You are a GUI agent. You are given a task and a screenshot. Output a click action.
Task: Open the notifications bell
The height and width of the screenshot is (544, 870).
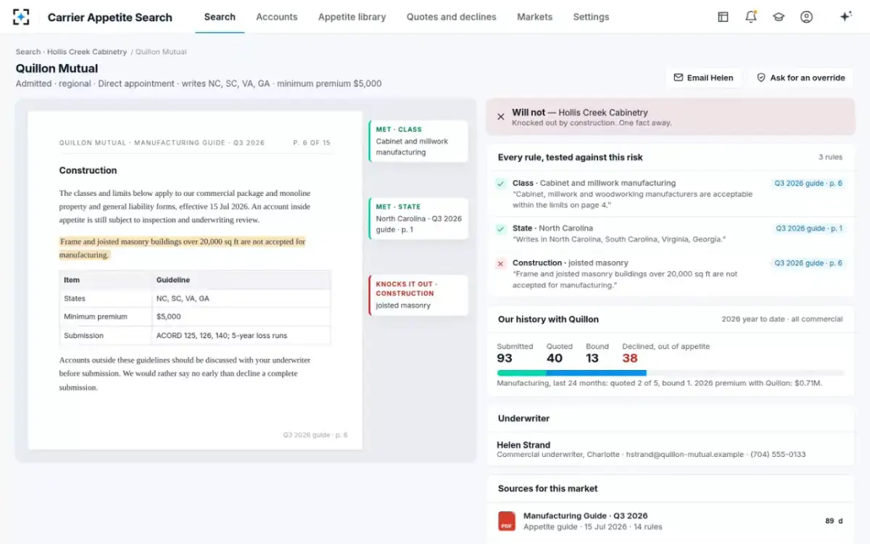coord(751,17)
